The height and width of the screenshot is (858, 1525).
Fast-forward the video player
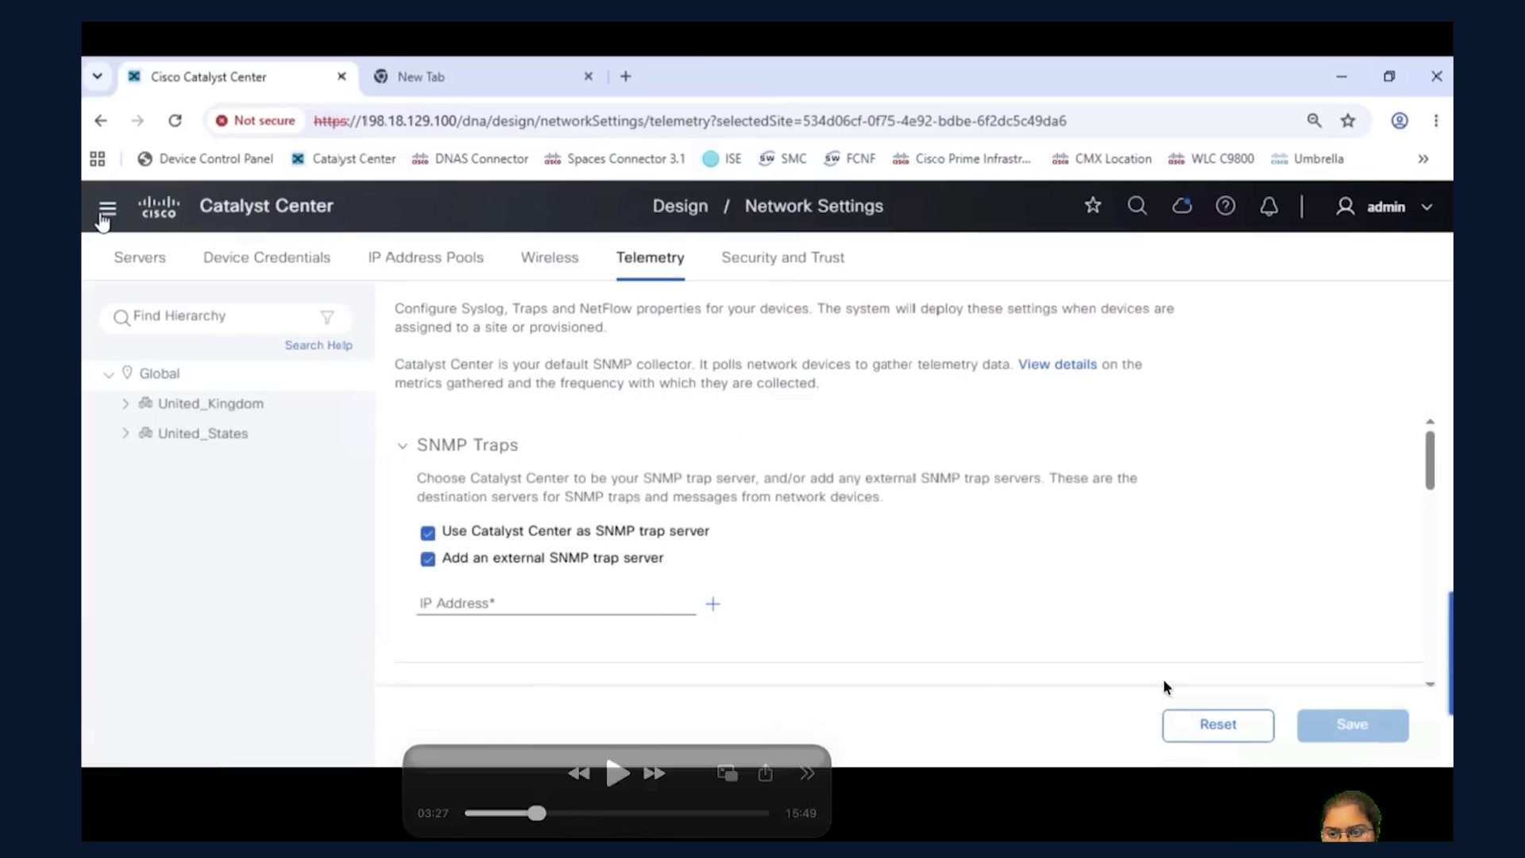[x=654, y=773]
